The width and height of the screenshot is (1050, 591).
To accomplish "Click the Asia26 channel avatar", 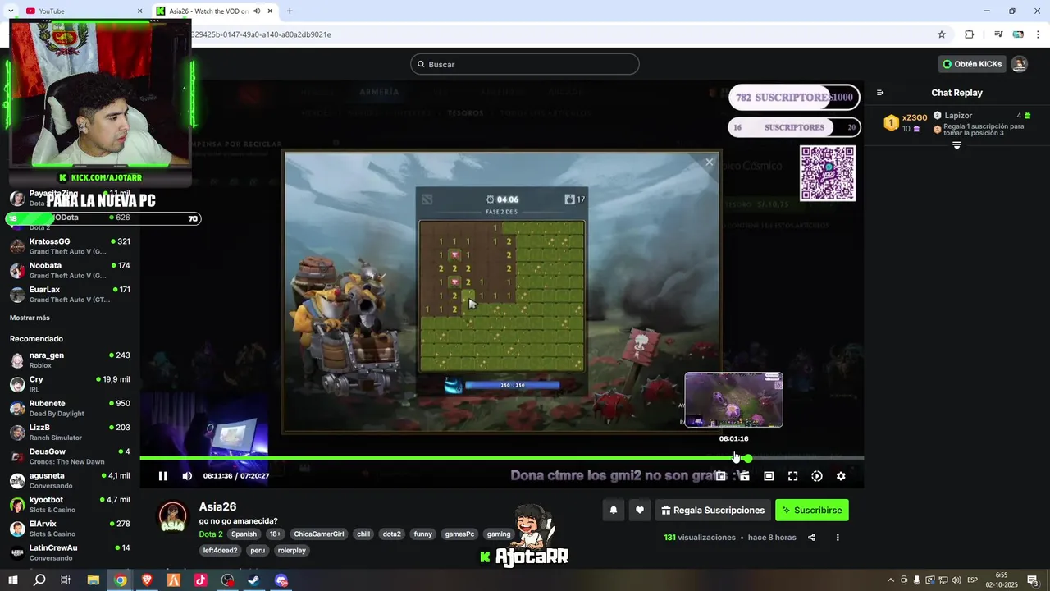I will (172, 517).
